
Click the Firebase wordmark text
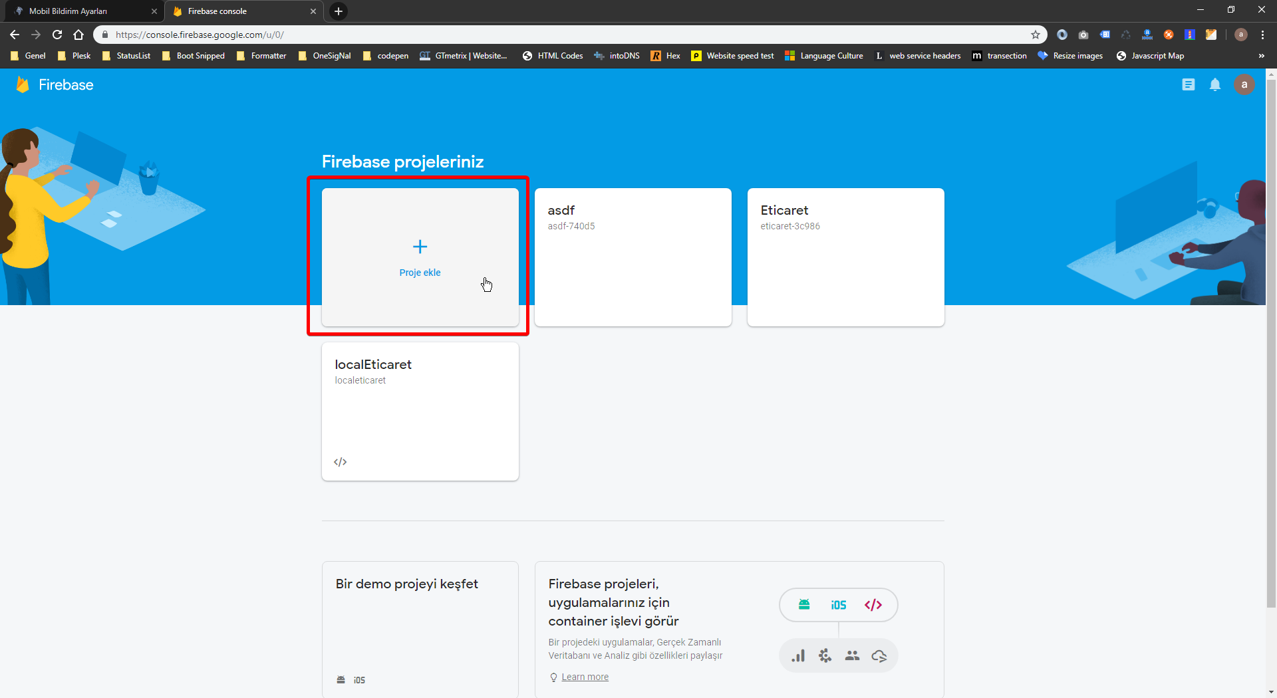66,84
